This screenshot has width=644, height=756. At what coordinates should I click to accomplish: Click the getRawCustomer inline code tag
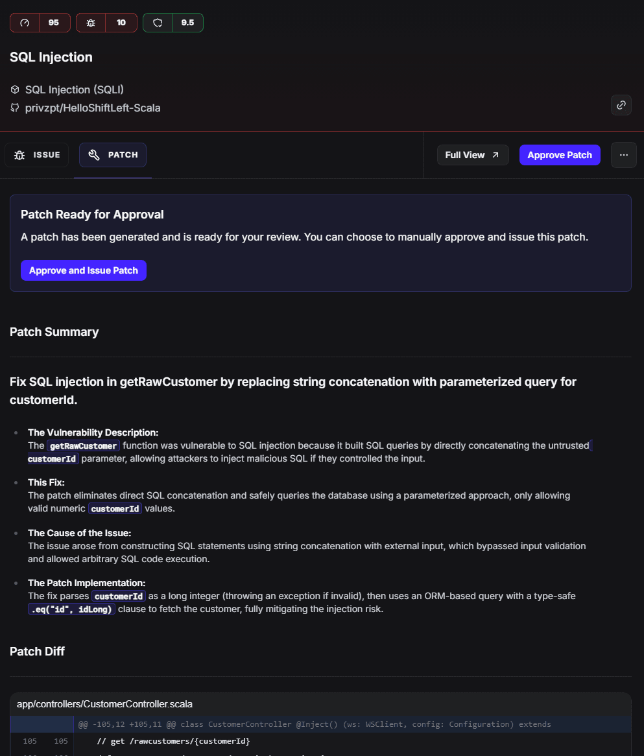(x=83, y=446)
